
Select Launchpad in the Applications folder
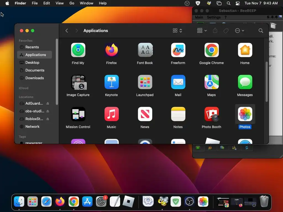[x=145, y=82]
